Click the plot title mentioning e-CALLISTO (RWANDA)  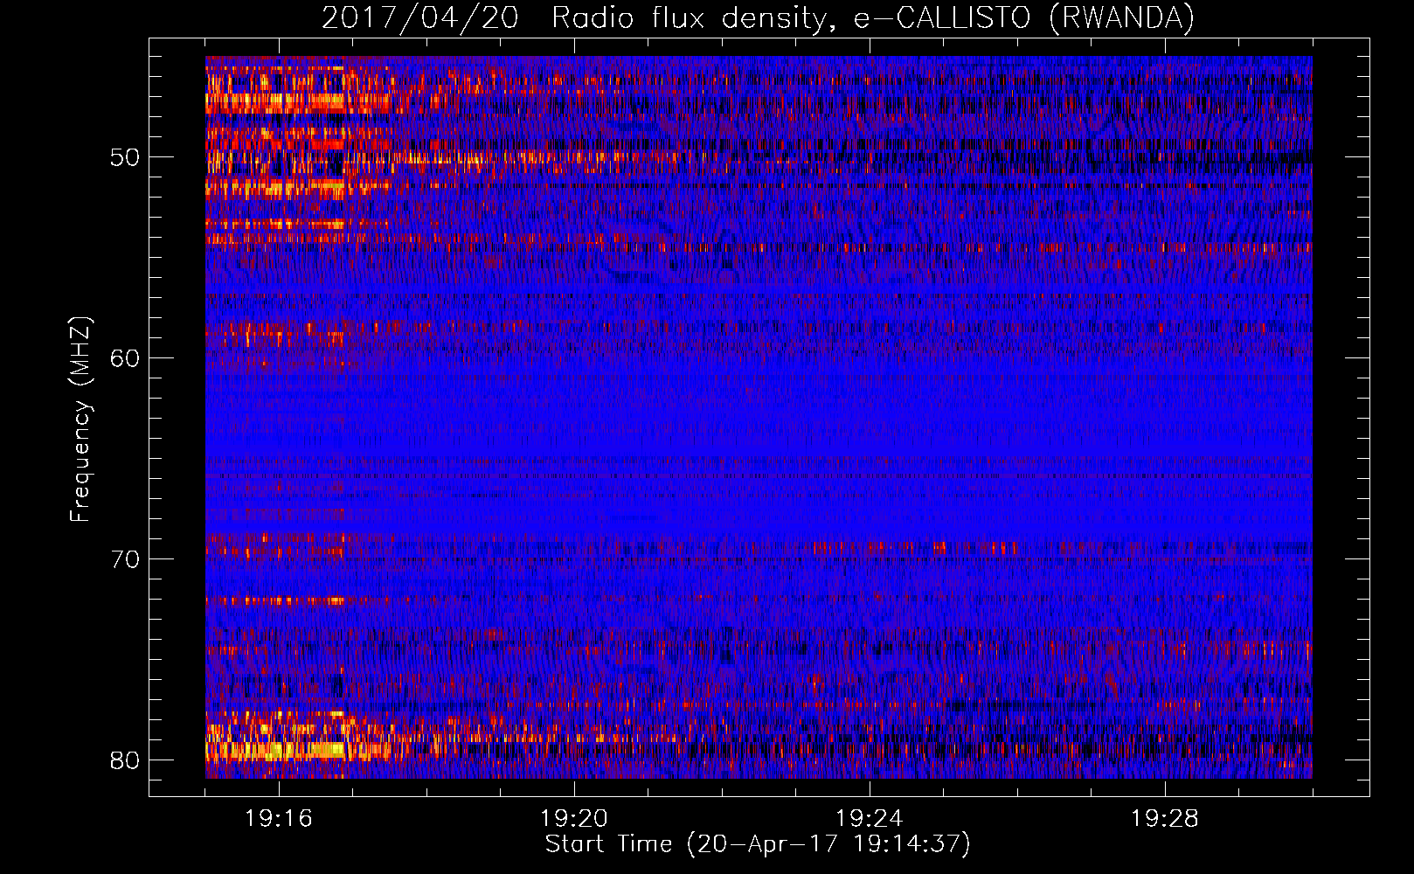758,18
